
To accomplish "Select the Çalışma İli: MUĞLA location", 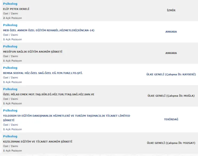I will pos(171,96).
